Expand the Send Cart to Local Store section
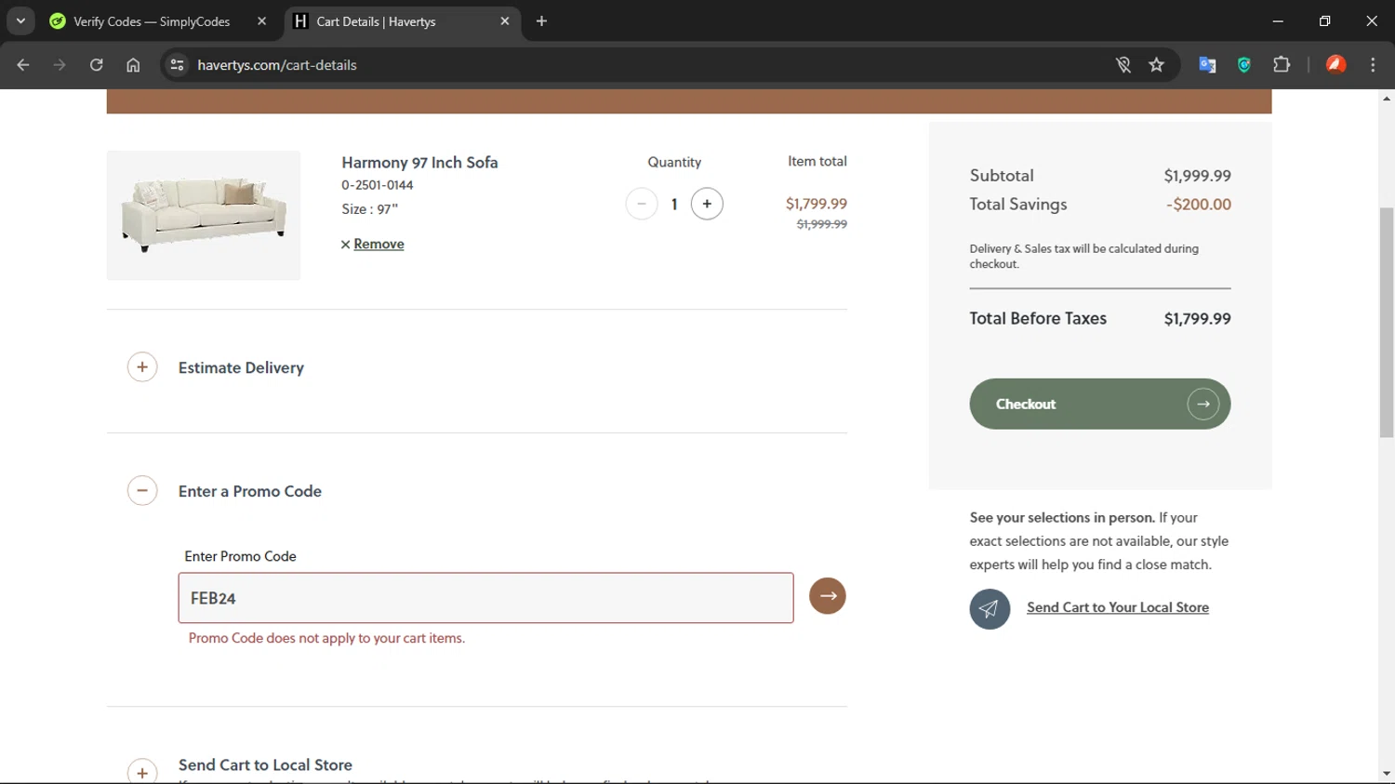The width and height of the screenshot is (1395, 784). 142,771
